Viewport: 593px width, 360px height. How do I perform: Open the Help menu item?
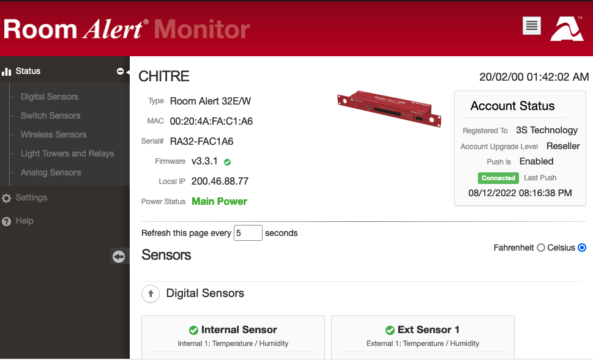[x=24, y=221]
